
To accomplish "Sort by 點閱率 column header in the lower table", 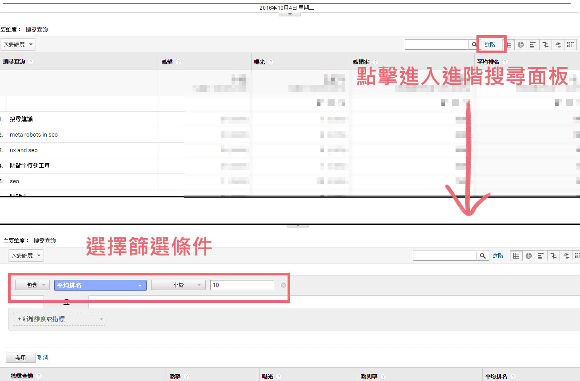I will 369,376.
